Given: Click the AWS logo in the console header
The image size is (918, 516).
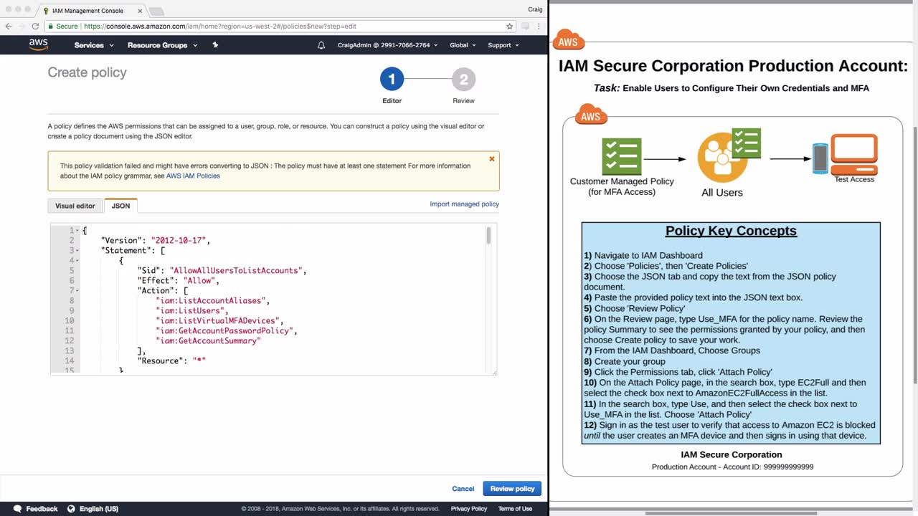Looking at the screenshot, I should coord(39,44).
